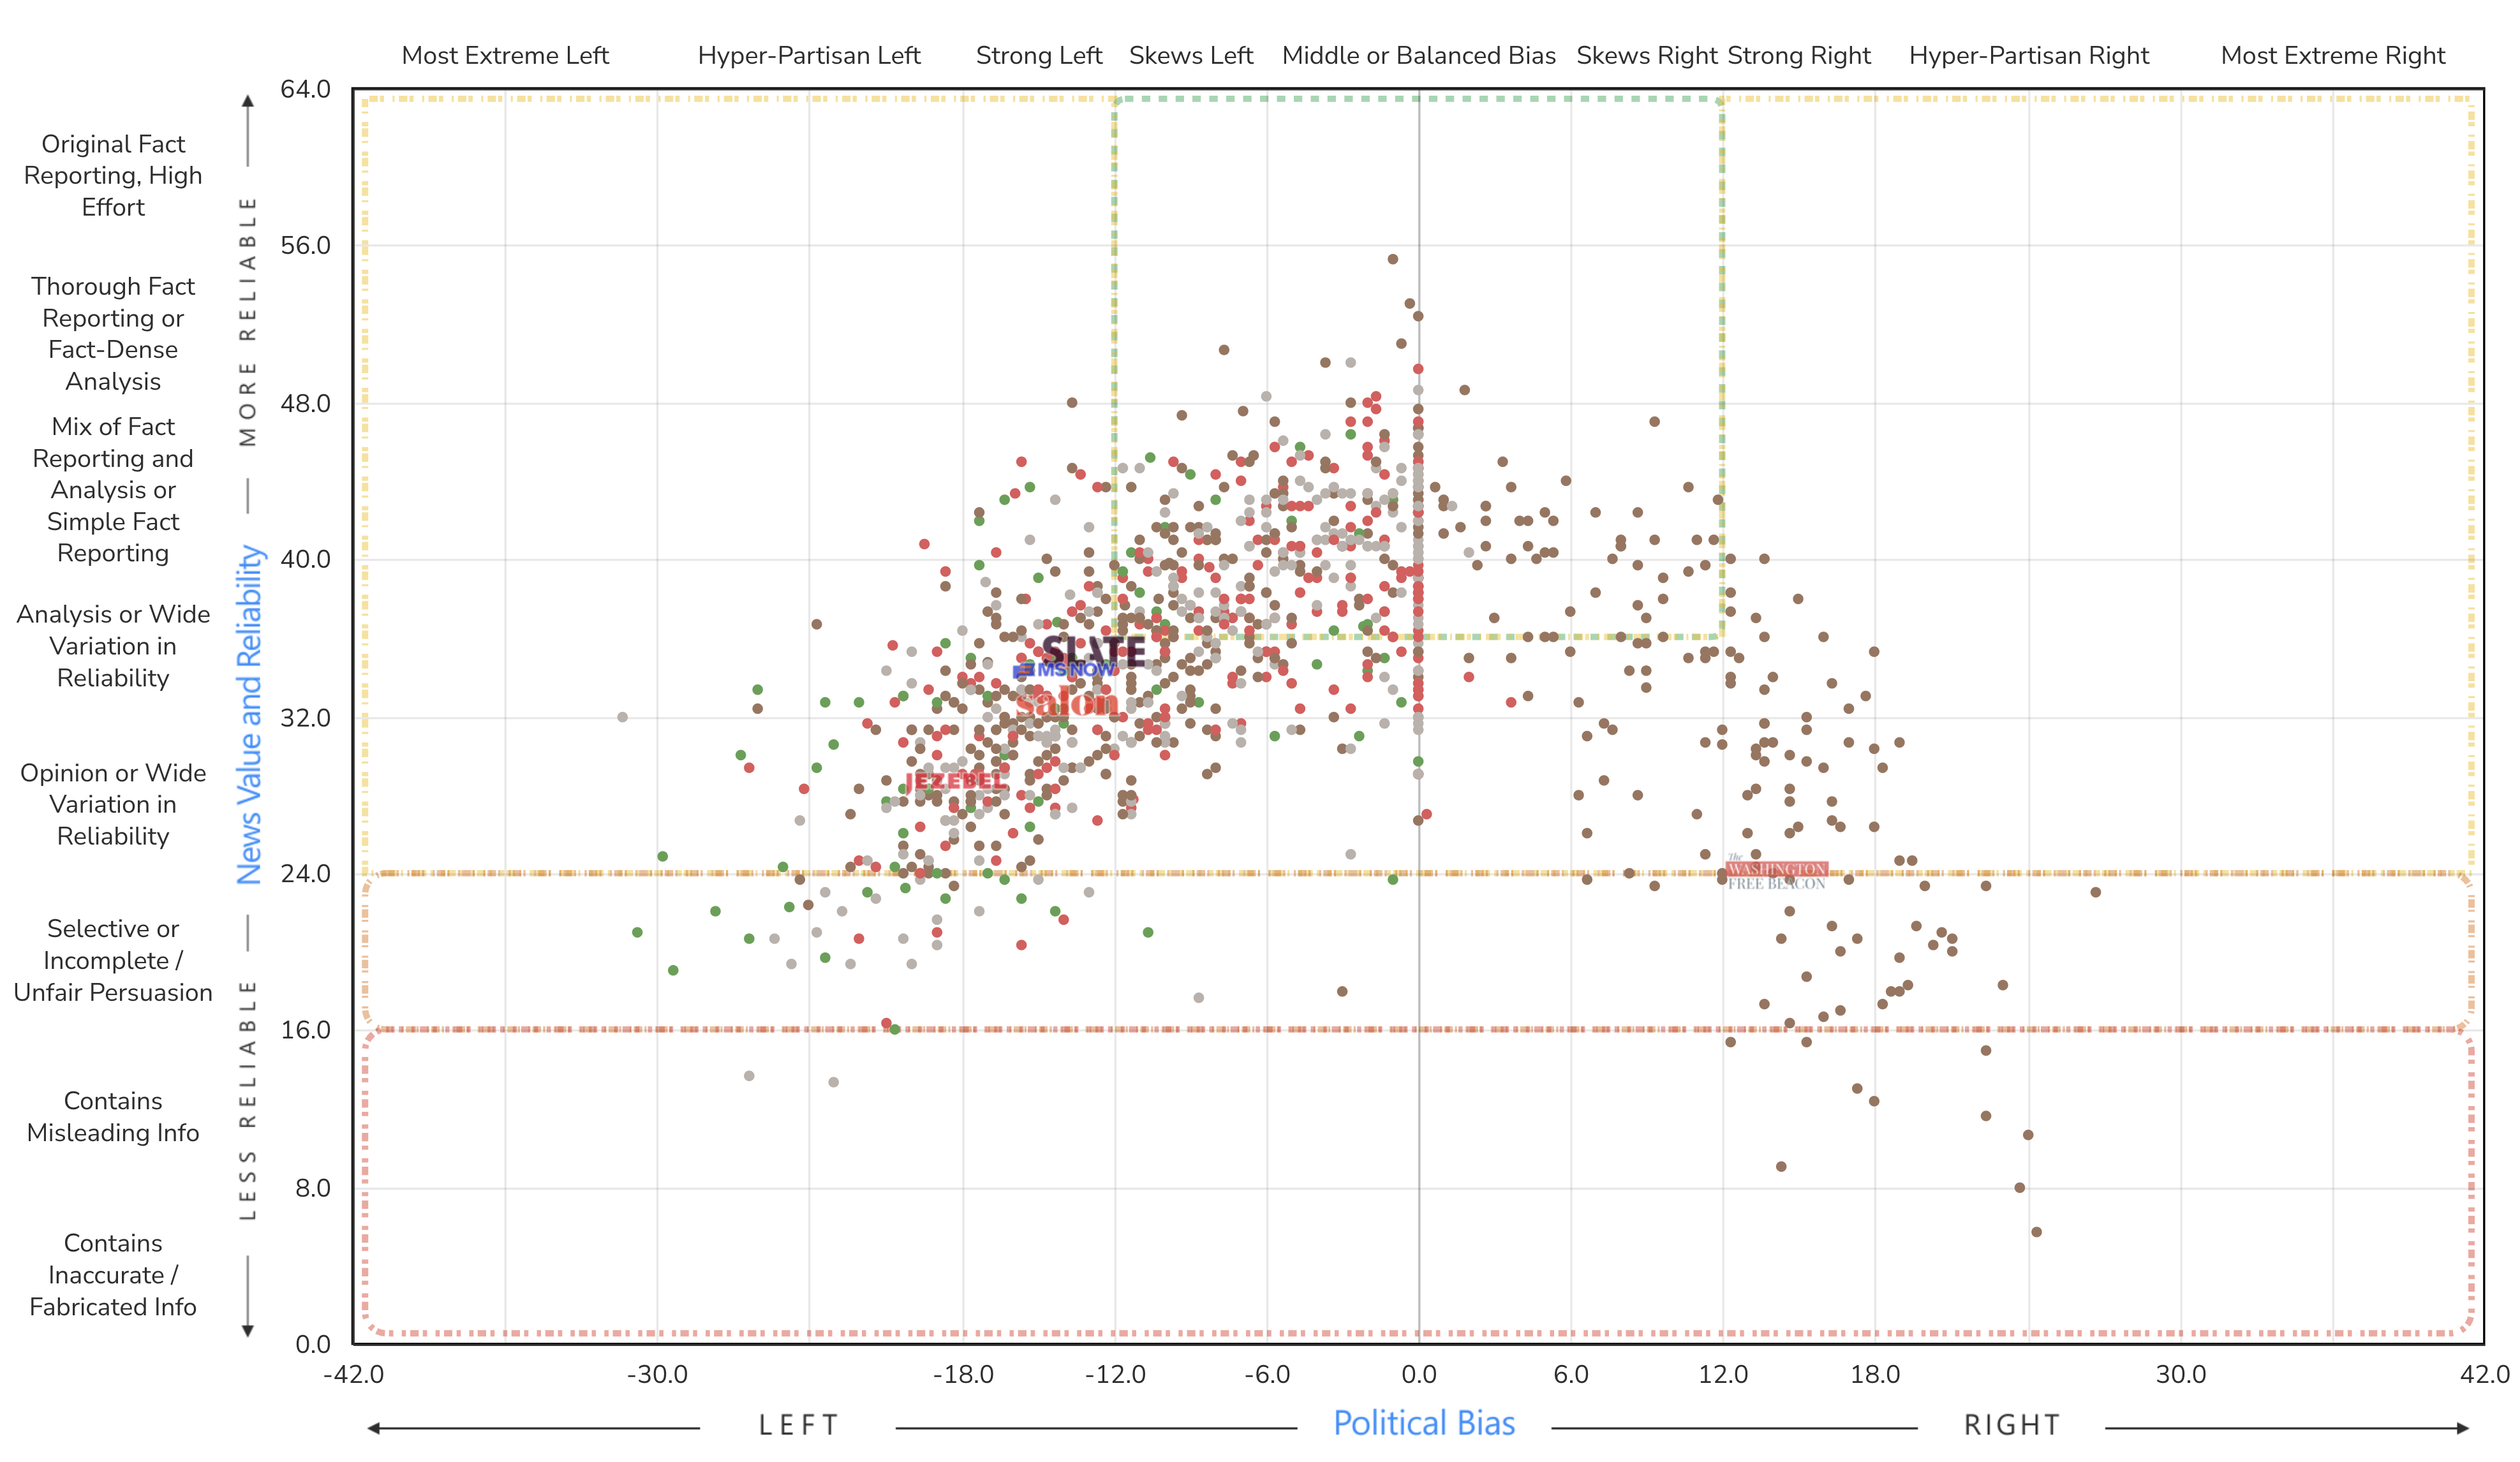Click the Contains Inaccurate / Fabricated Info label
Image resolution: width=2520 pixels, height=1462 pixels.
(x=113, y=1274)
